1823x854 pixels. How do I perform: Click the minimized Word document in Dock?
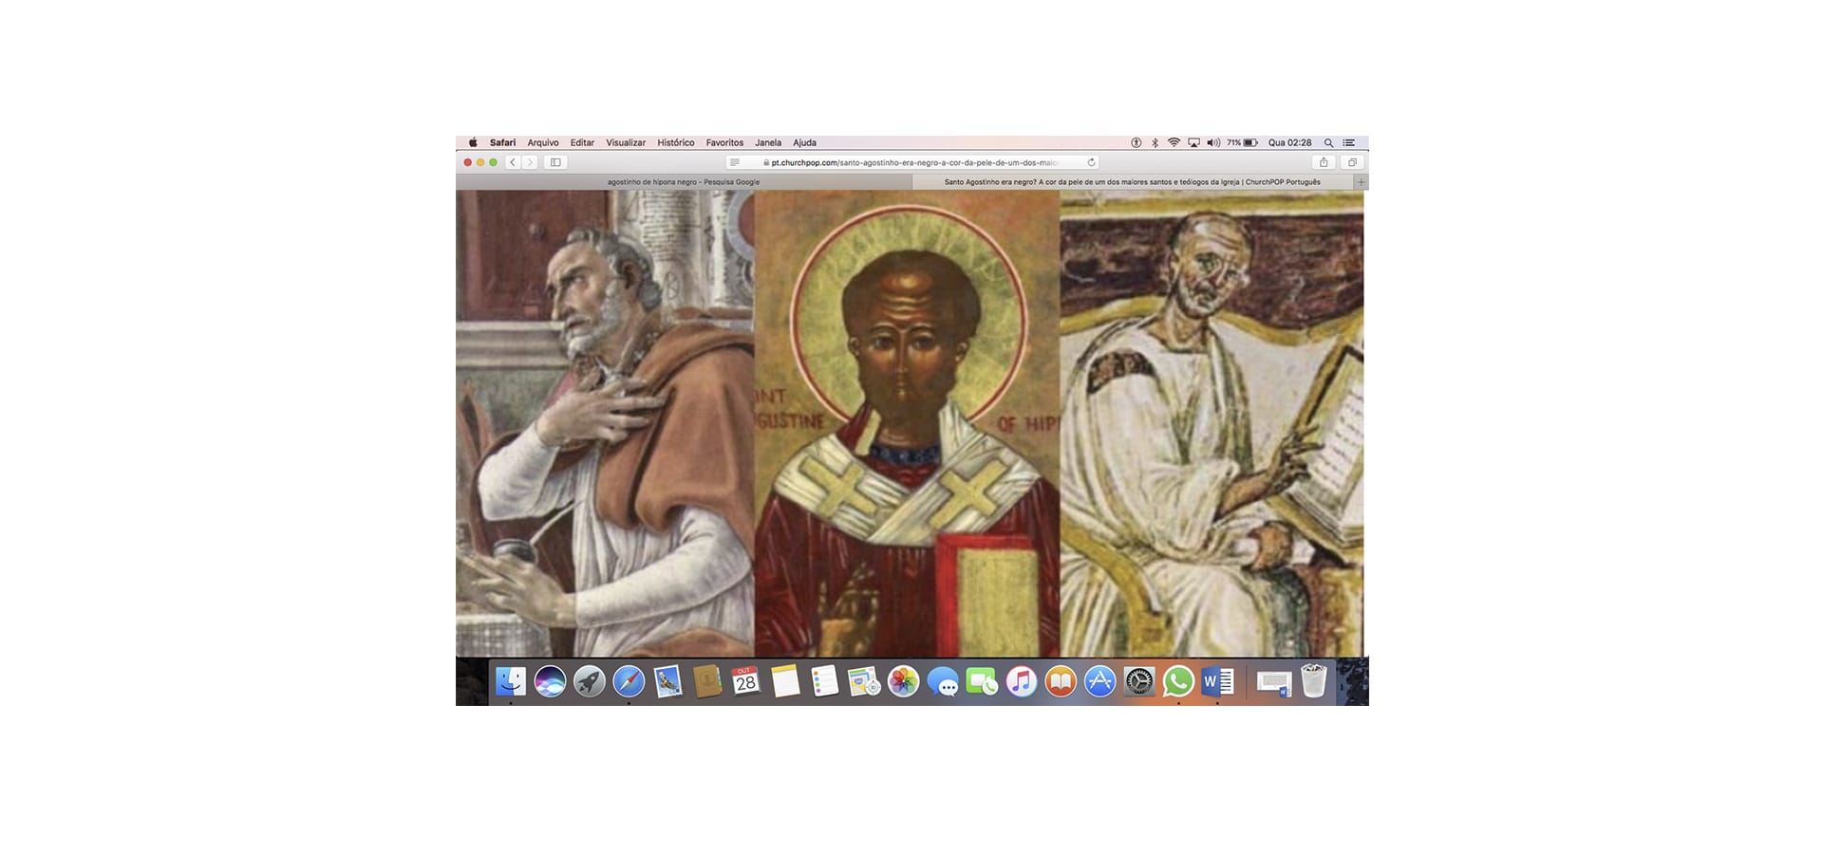point(1274,682)
